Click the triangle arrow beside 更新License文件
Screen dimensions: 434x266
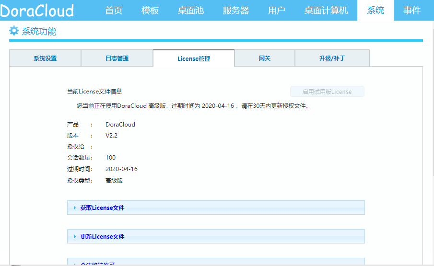(74, 236)
